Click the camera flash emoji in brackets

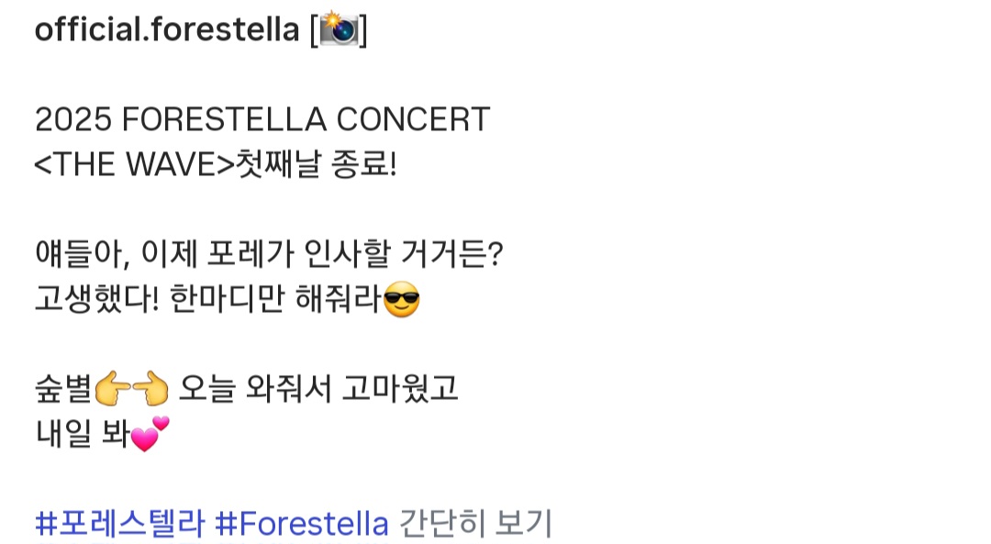pos(339,29)
